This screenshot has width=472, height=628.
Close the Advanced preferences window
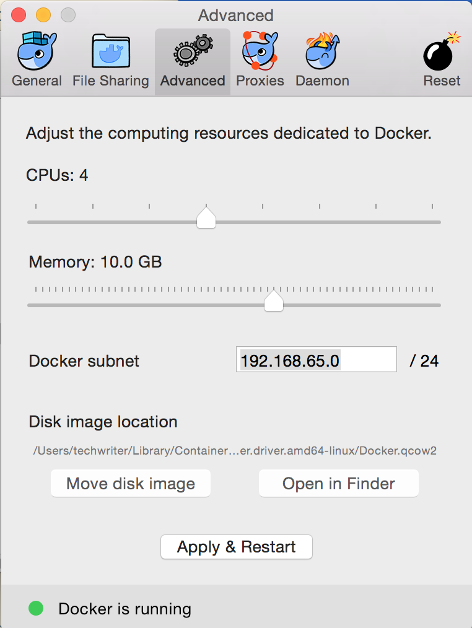pos(19,15)
